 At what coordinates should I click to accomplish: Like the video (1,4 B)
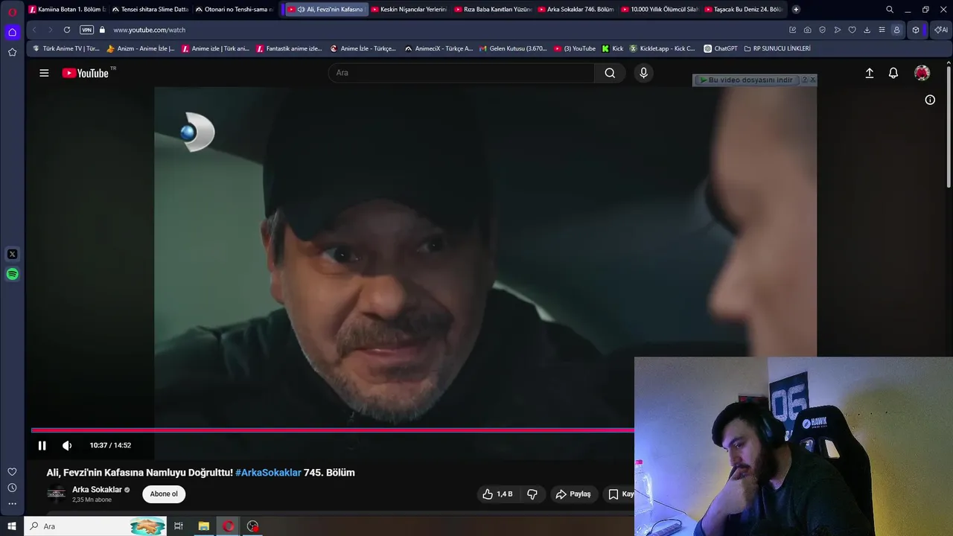click(x=497, y=494)
